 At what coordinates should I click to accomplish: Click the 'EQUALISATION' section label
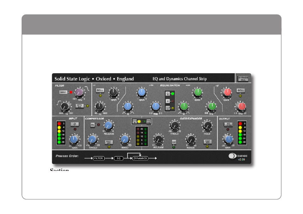pyautogui.click(x=170, y=85)
